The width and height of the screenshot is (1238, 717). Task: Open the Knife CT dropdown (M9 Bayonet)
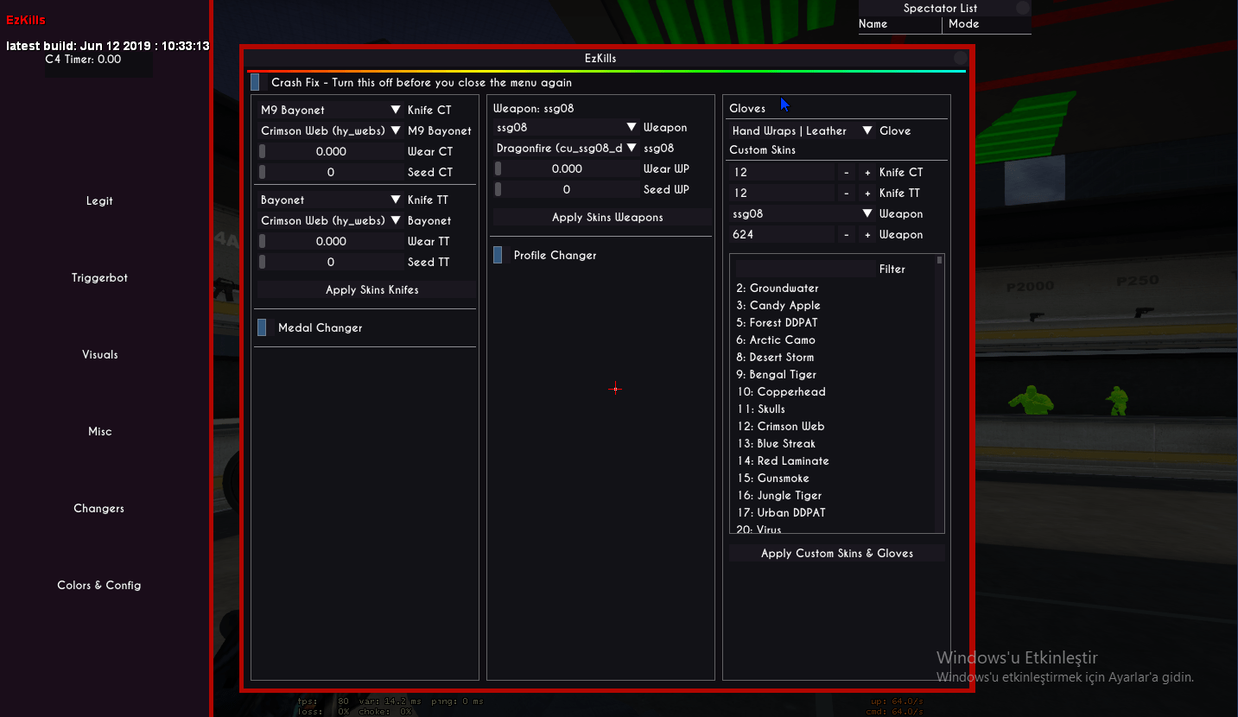click(x=331, y=110)
